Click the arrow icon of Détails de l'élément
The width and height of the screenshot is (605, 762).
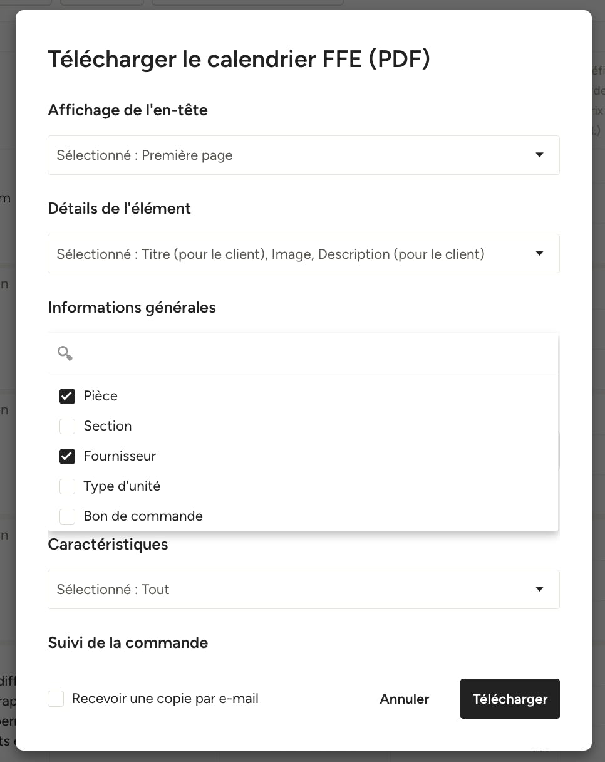[539, 253]
